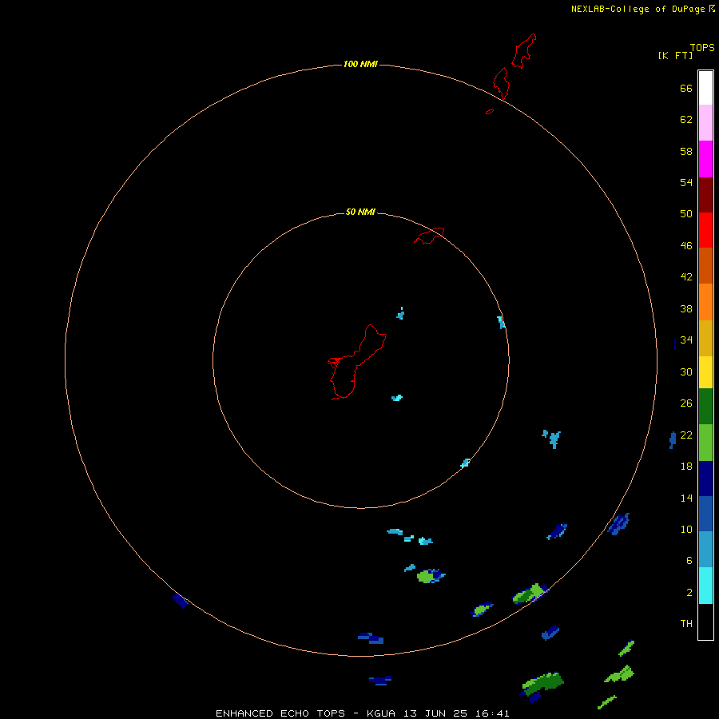Click the 16:41 timestamp in caption
The height and width of the screenshot is (719, 719).
tap(492, 713)
